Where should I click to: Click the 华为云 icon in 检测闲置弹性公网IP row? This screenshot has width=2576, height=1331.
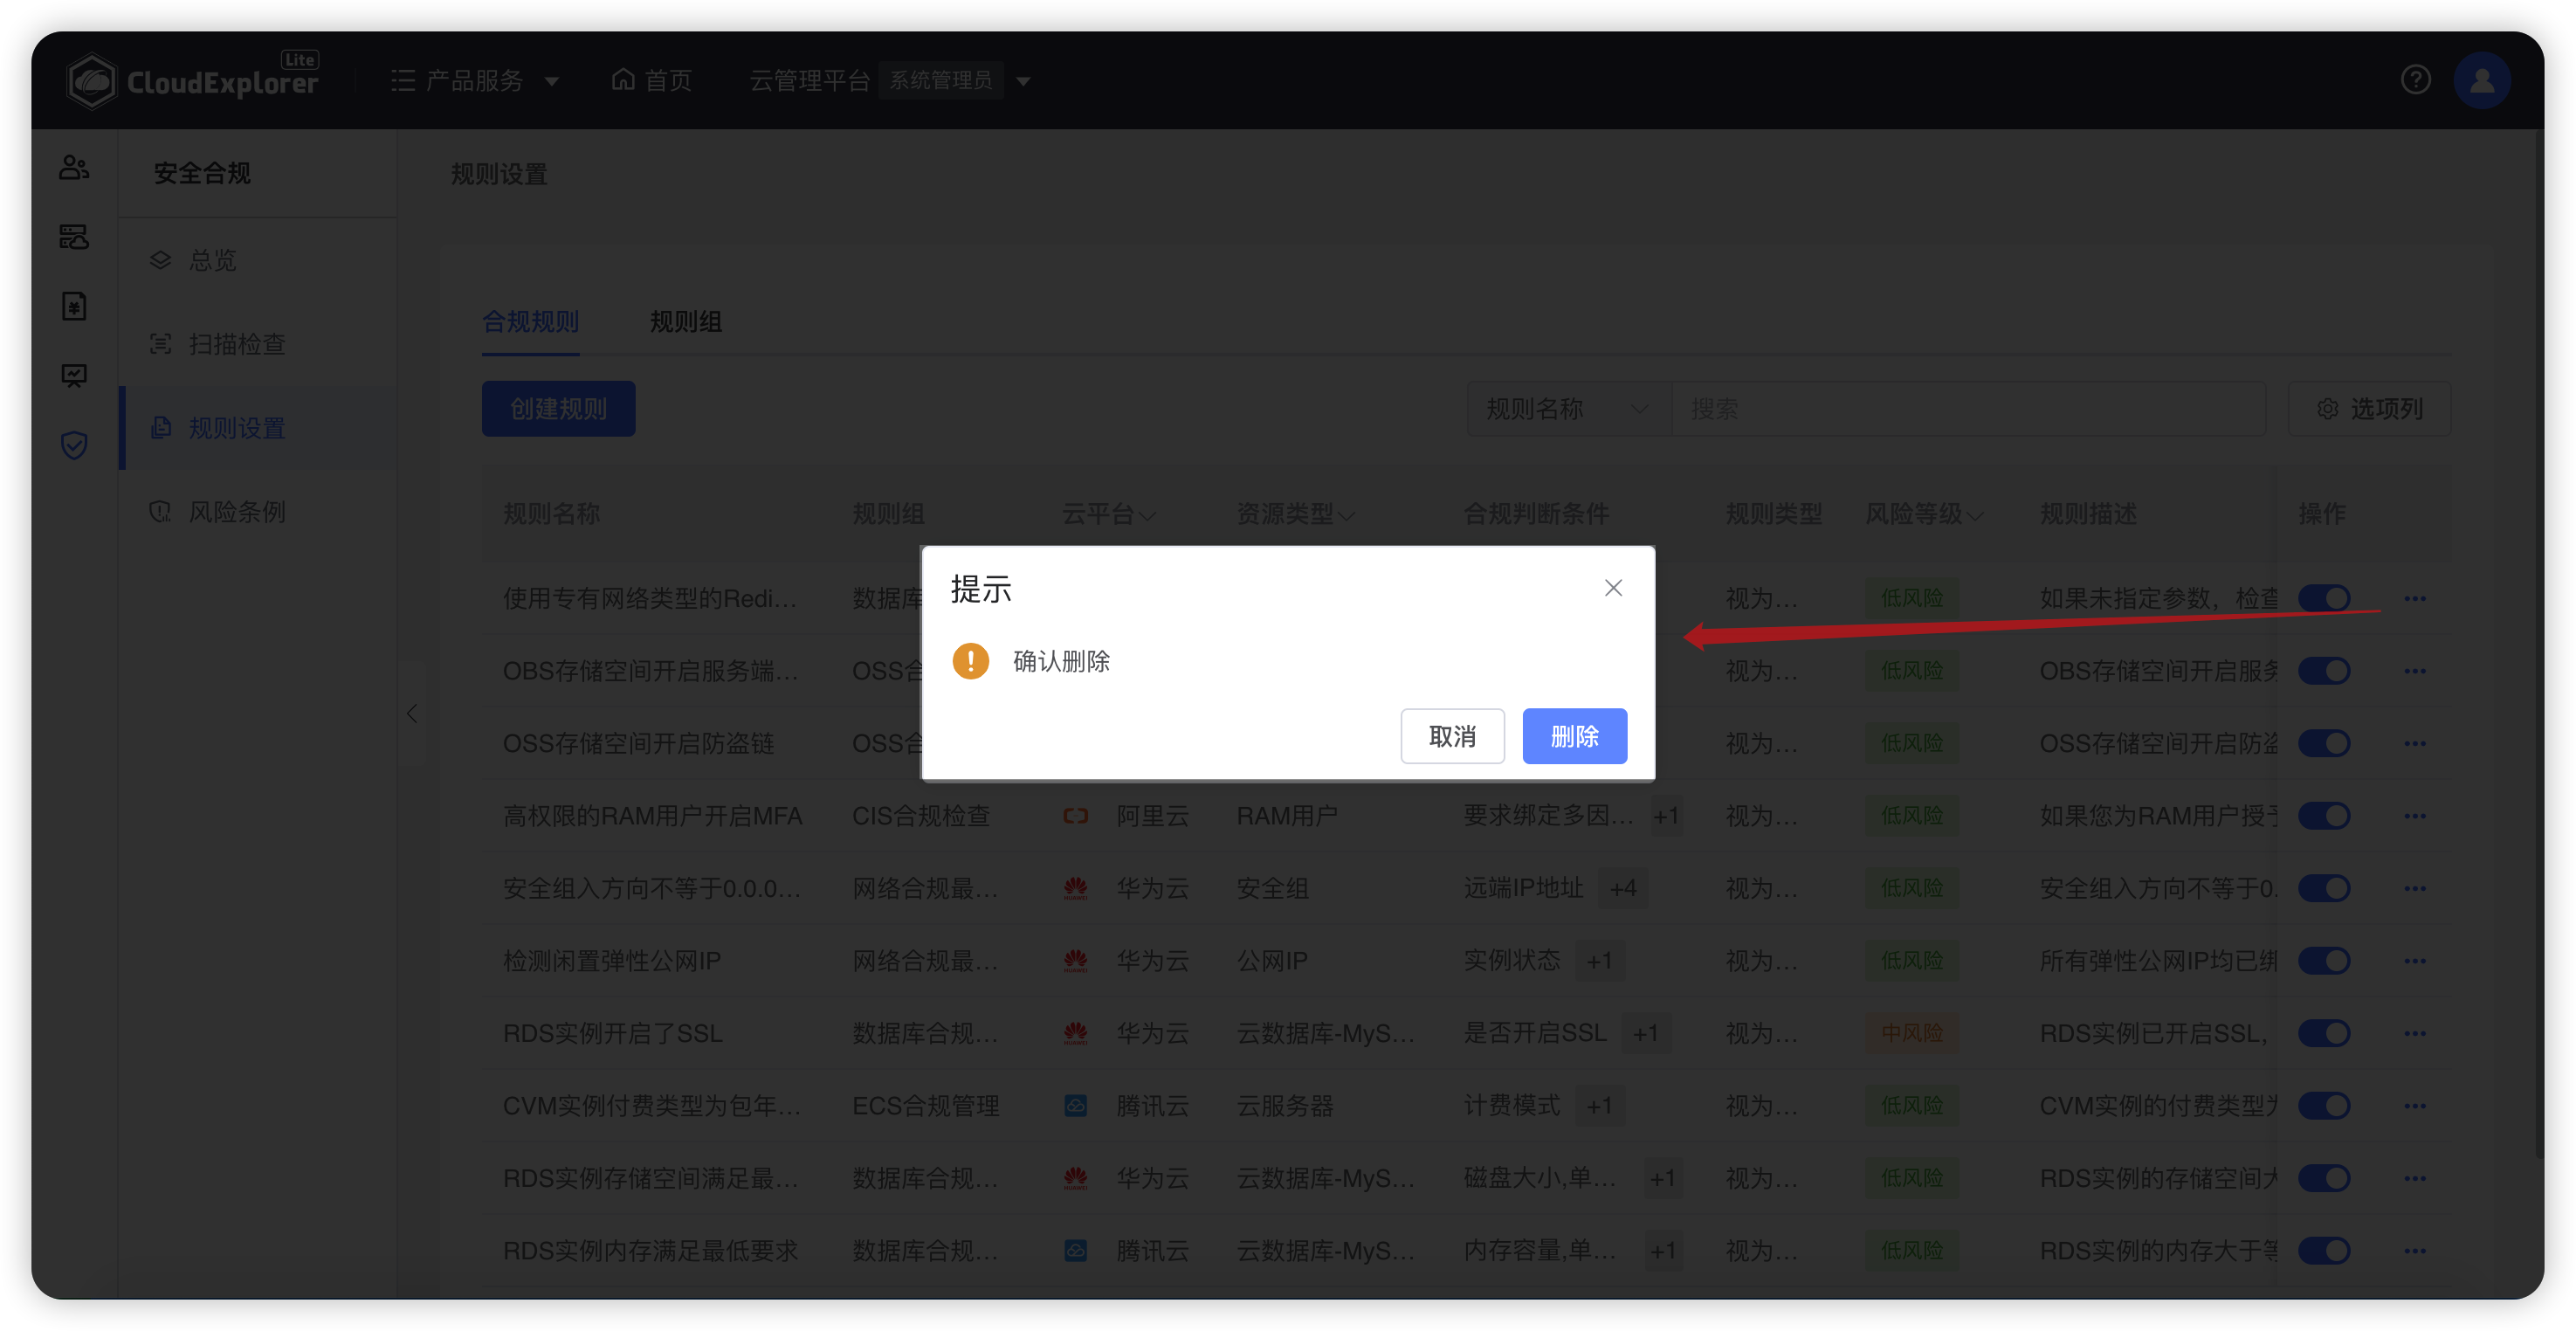pyautogui.click(x=1075, y=961)
